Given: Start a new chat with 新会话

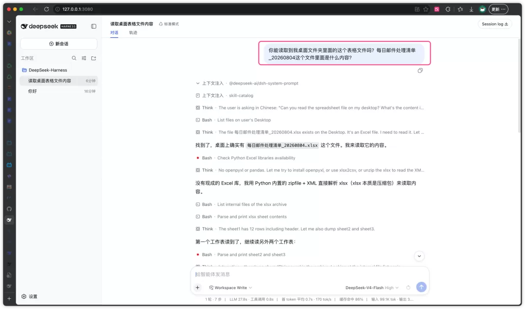Looking at the screenshot, I should [59, 44].
